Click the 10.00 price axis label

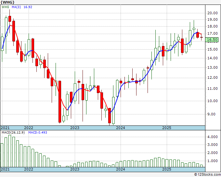tap(213, 101)
